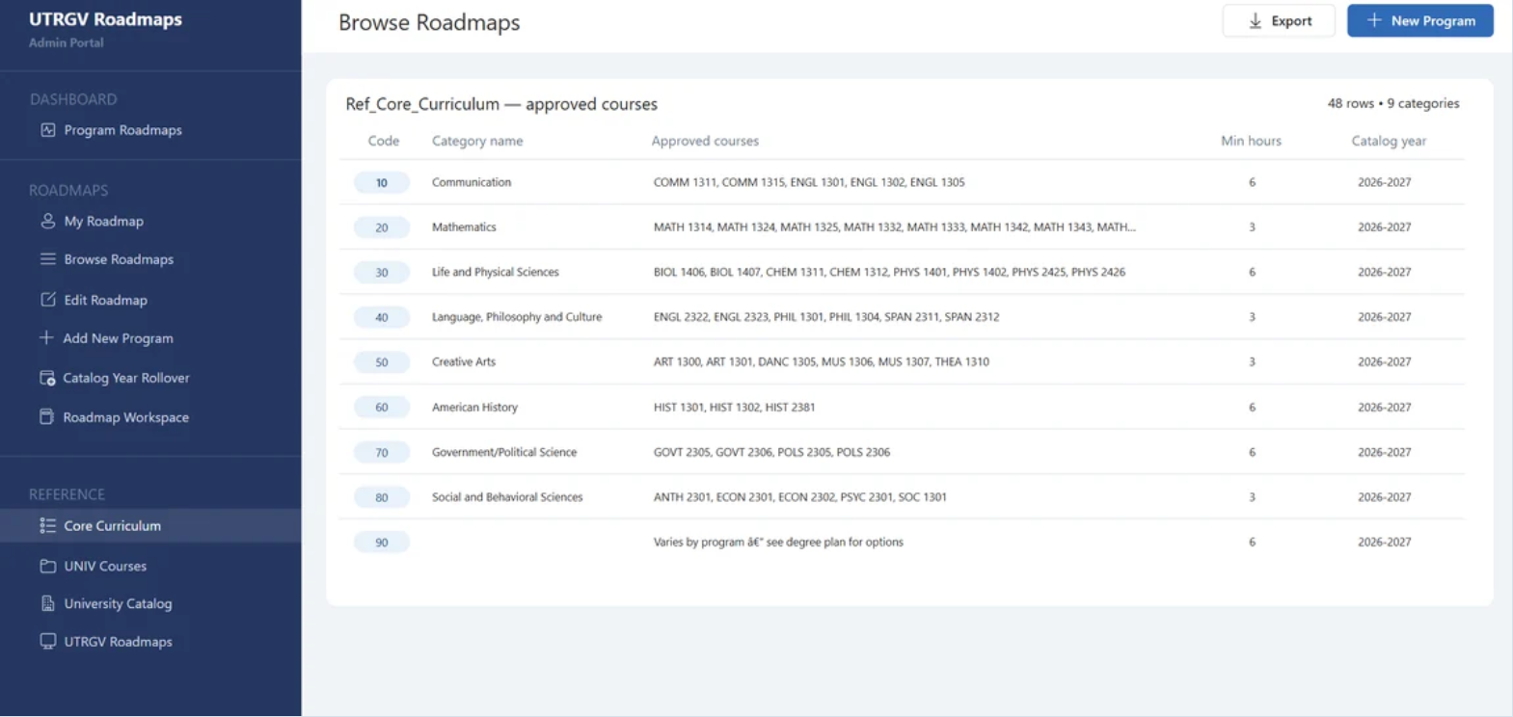Create a New Program
Screen dimensions: 1513x717
click(x=1419, y=21)
